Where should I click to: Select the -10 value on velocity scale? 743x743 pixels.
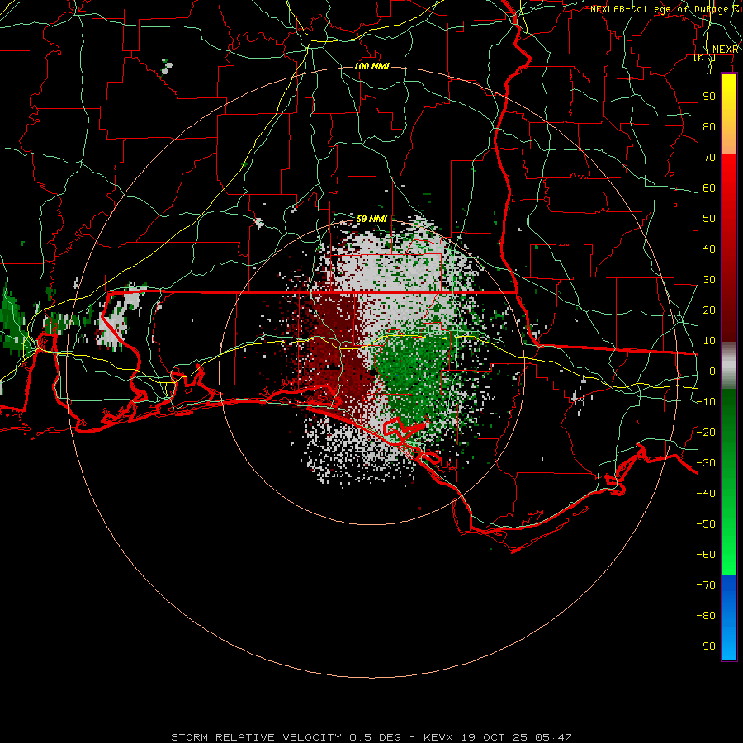pos(706,402)
